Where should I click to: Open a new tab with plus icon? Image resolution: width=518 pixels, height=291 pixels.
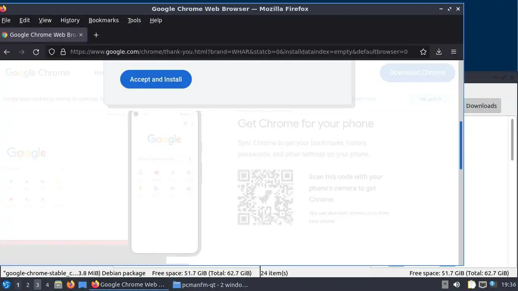[x=96, y=35]
